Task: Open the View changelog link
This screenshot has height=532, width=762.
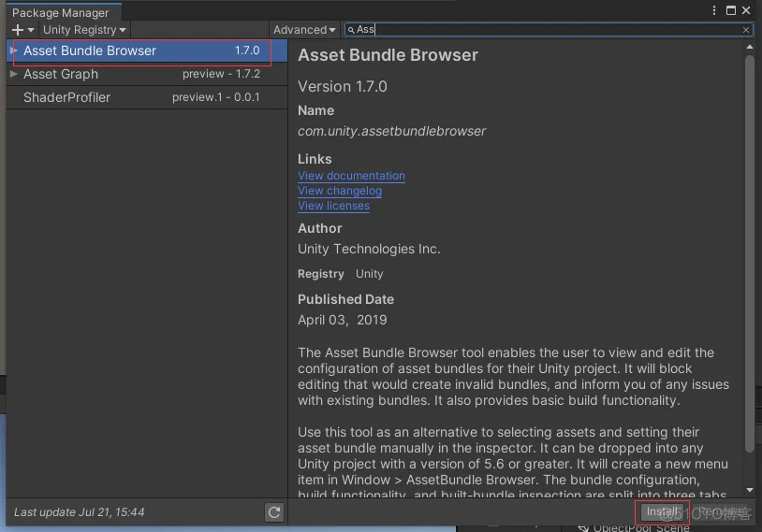Action: (x=340, y=191)
